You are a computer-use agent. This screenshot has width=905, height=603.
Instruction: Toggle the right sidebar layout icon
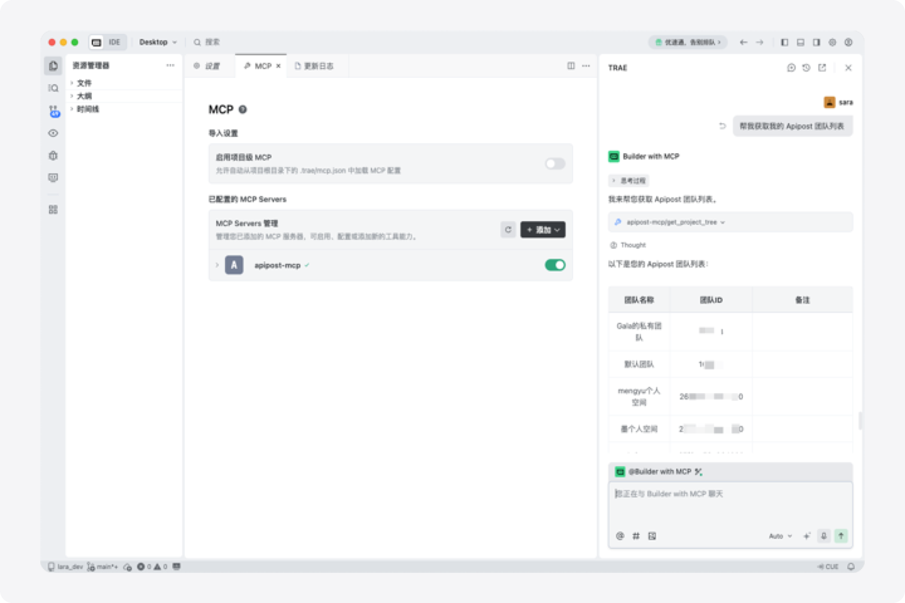(x=816, y=43)
